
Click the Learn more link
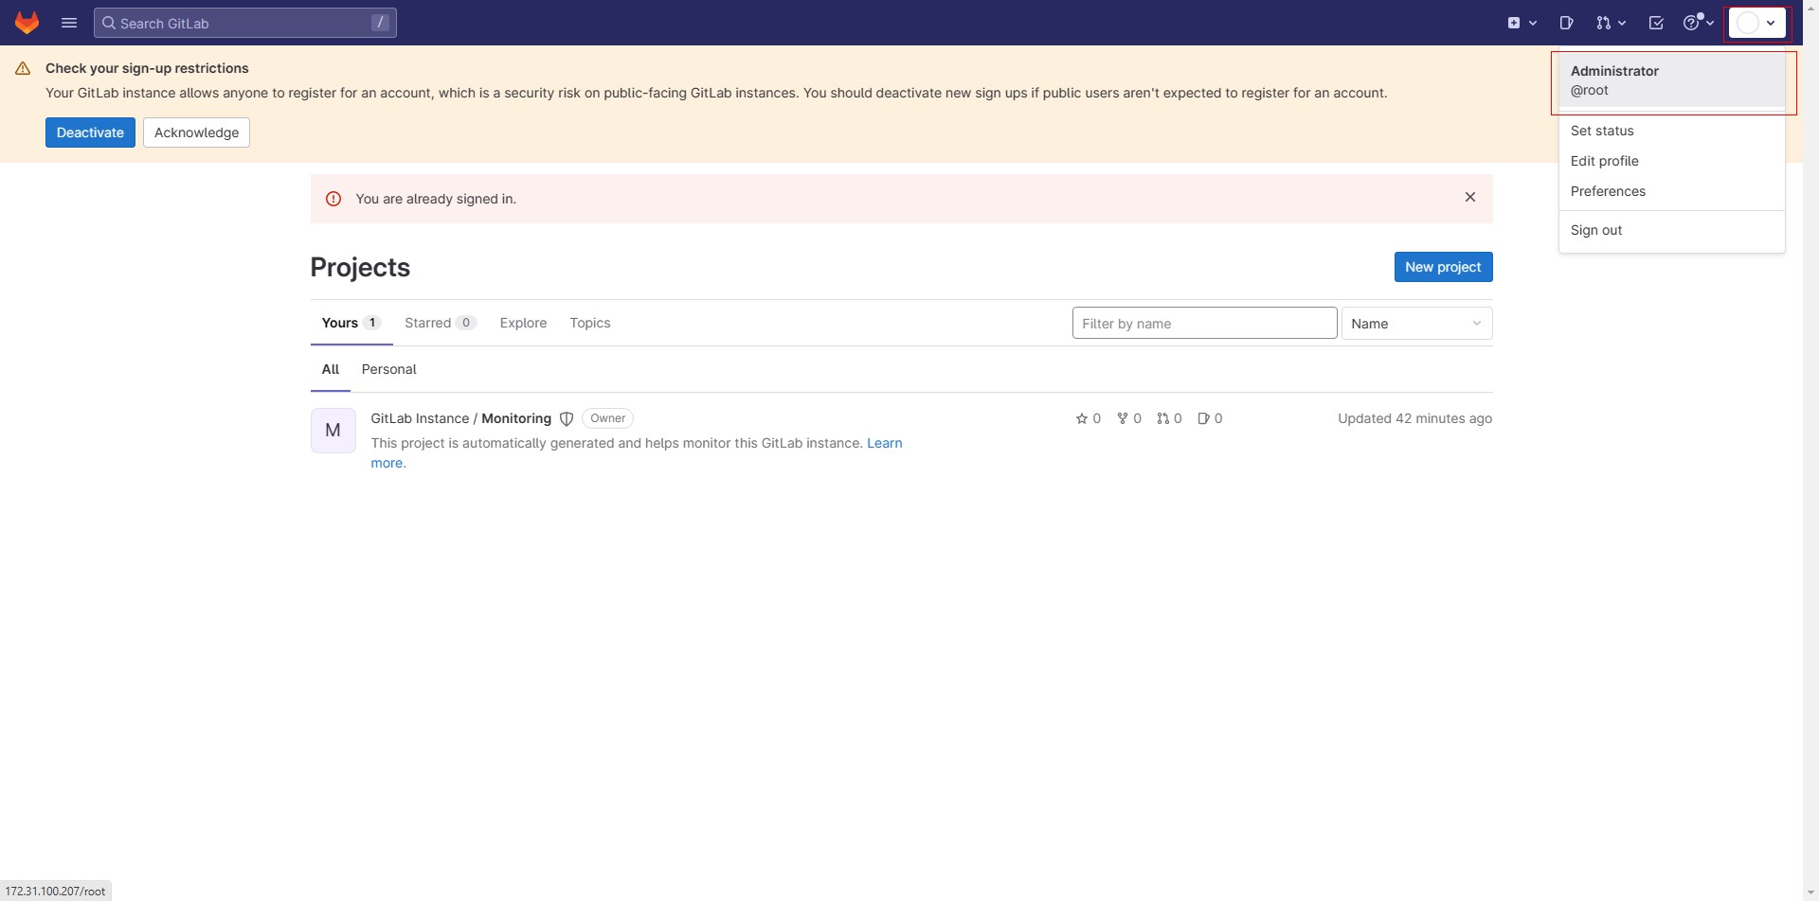coord(884,443)
